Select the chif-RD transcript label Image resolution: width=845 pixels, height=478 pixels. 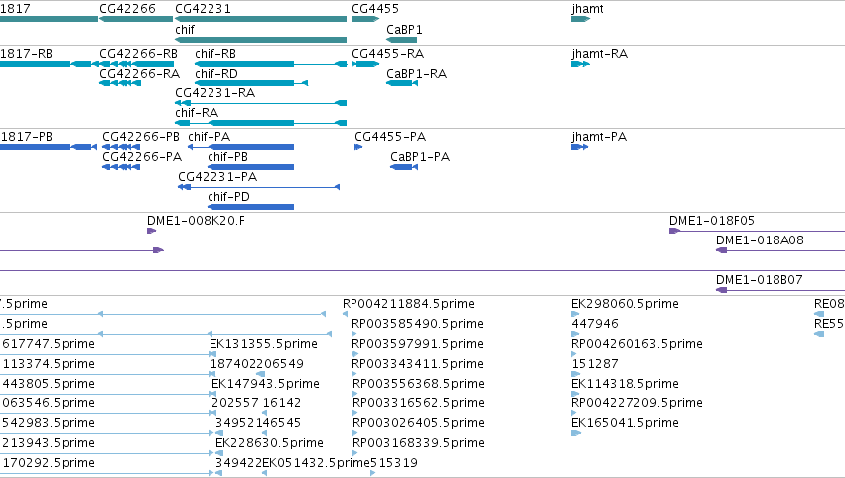click(216, 74)
